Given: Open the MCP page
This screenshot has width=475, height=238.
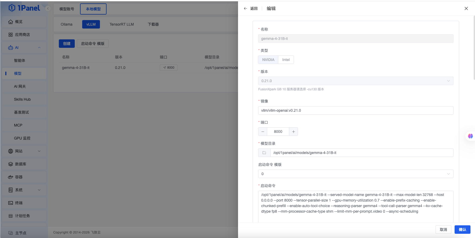Looking at the screenshot, I should (24, 125).
